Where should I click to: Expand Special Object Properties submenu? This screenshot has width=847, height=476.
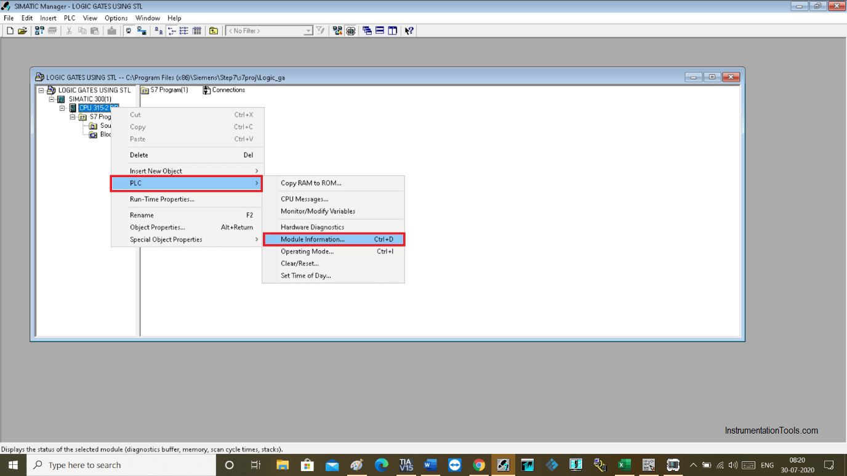(x=187, y=240)
